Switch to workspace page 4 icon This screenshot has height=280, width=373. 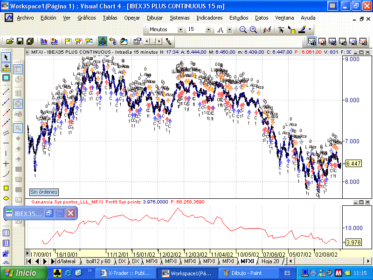click(342, 42)
